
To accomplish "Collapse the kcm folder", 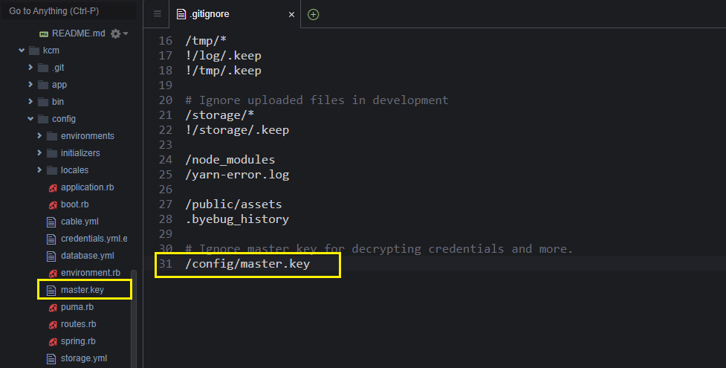I will pos(22,50).
